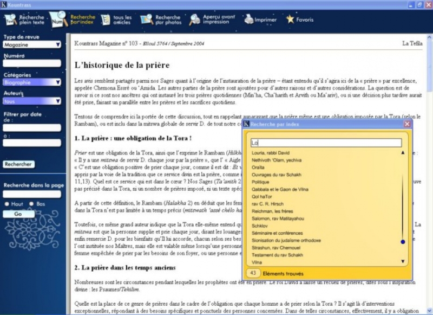Click the Kountrass K logo in title bar
Image resolution: width=433 pixels, height=315 pixels.
(x=4, y=5)
